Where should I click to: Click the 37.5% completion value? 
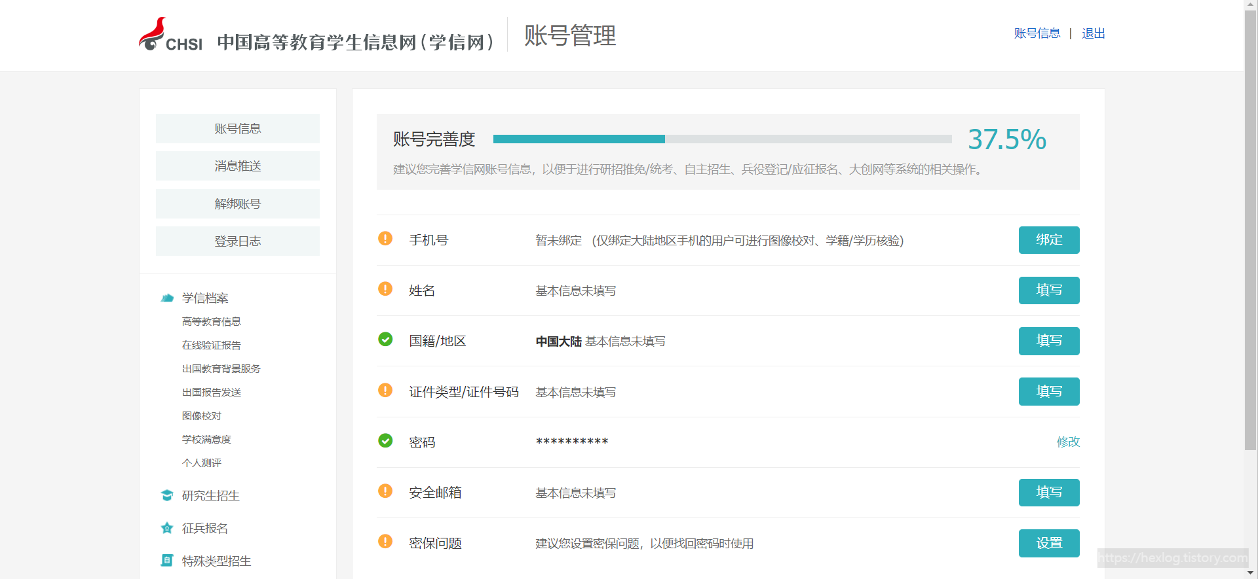pyautogui.click(x=1007, y=139)
